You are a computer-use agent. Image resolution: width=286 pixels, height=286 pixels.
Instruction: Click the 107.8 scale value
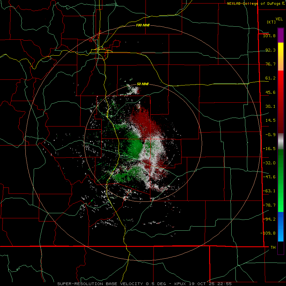[x=269, y=36]
